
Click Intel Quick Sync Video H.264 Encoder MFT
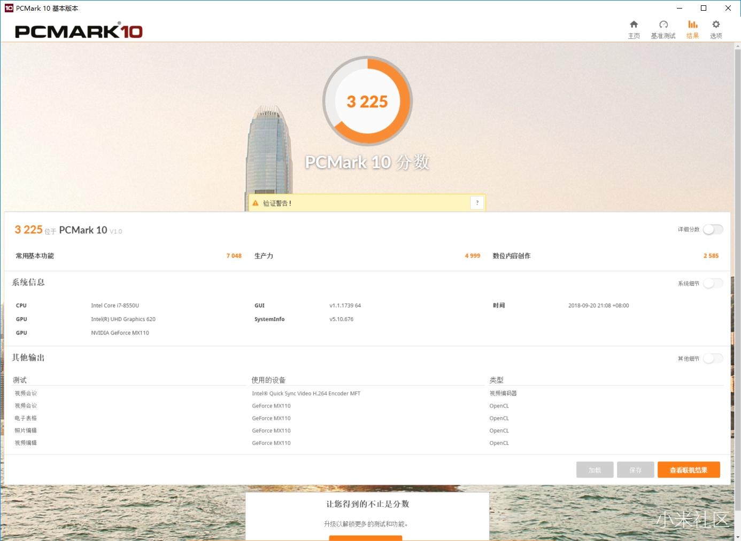(x=306, y=394)
